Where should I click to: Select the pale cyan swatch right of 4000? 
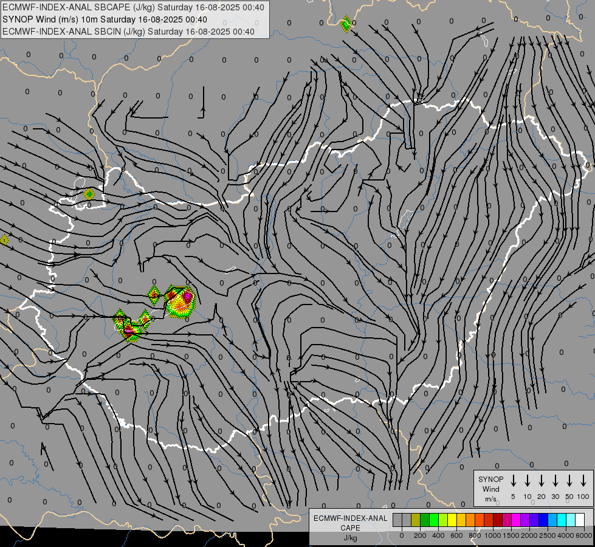[571, 520]
